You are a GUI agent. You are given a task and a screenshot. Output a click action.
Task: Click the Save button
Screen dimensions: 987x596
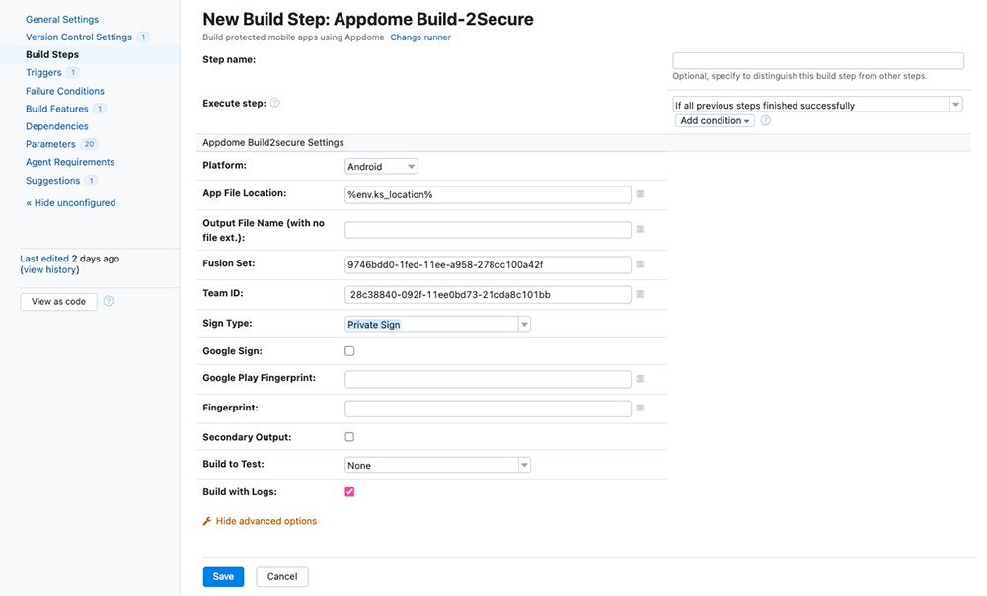223,576
